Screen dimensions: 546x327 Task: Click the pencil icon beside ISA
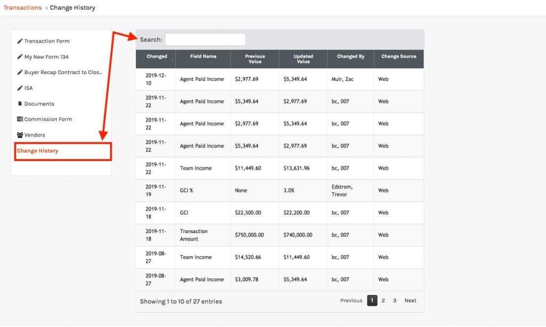[x=20, y=88]
